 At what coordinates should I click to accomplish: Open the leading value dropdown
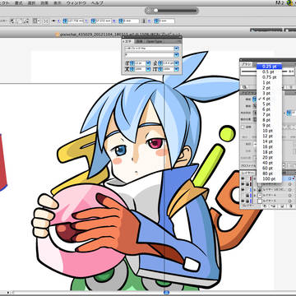176,63
